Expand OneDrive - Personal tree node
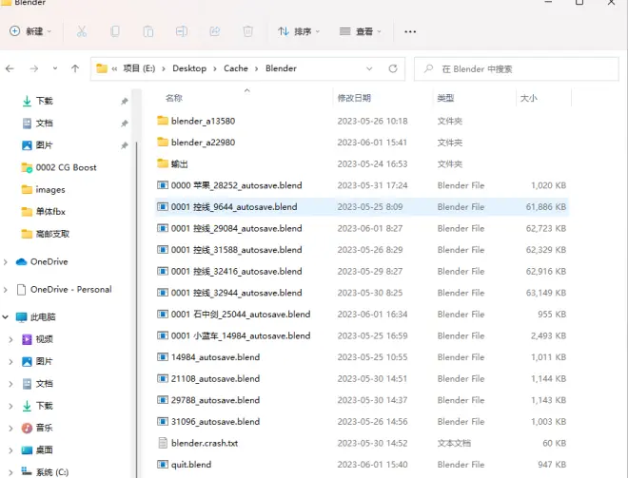Viewport: 628px width, 478px height. (5, 290)
